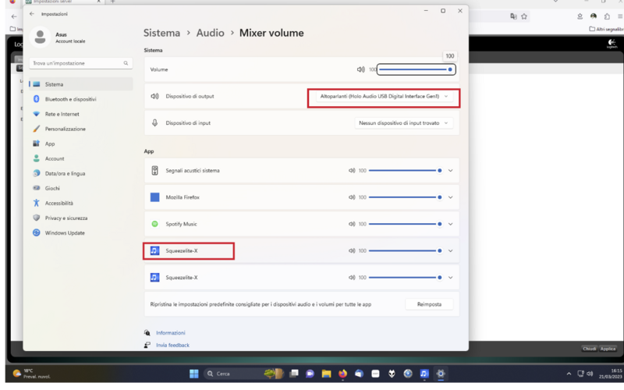Open Dispositivo di input dropdown

404,122
